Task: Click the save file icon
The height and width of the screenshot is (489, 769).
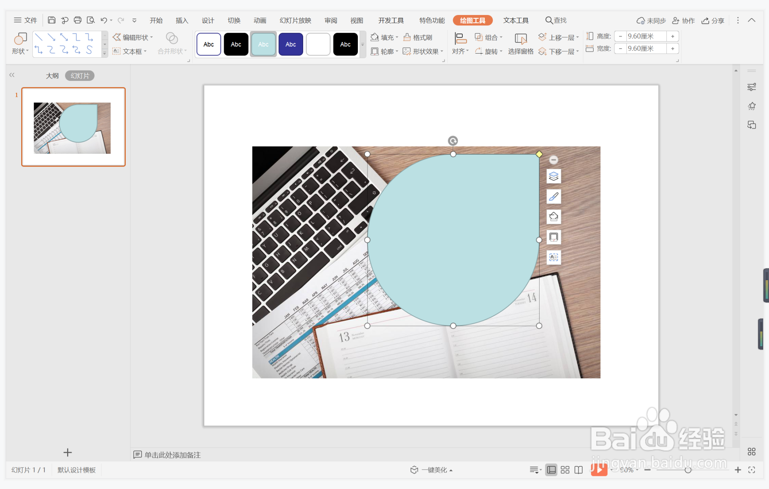Action: click(51, 20)
